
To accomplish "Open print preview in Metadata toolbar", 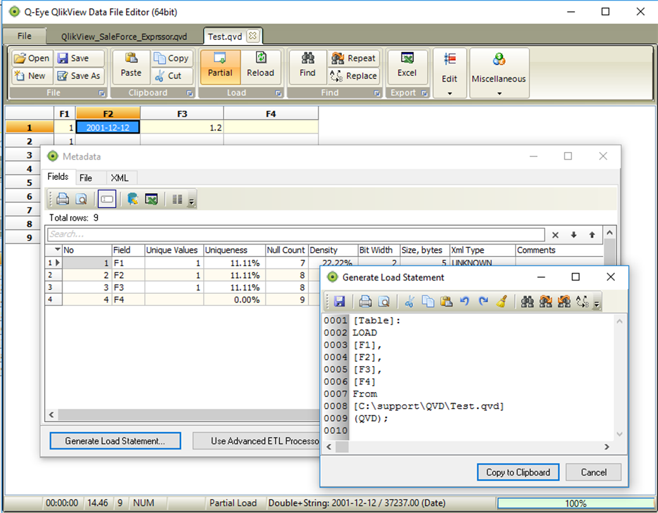I will (x=81, y=199).
